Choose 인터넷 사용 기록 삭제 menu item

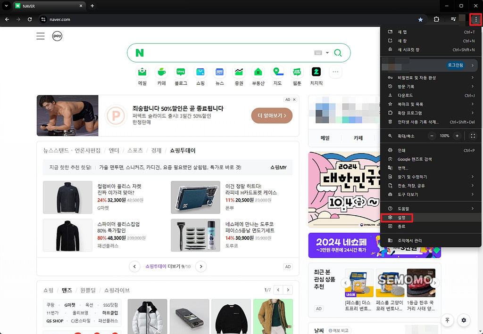(x=431, y=122)
